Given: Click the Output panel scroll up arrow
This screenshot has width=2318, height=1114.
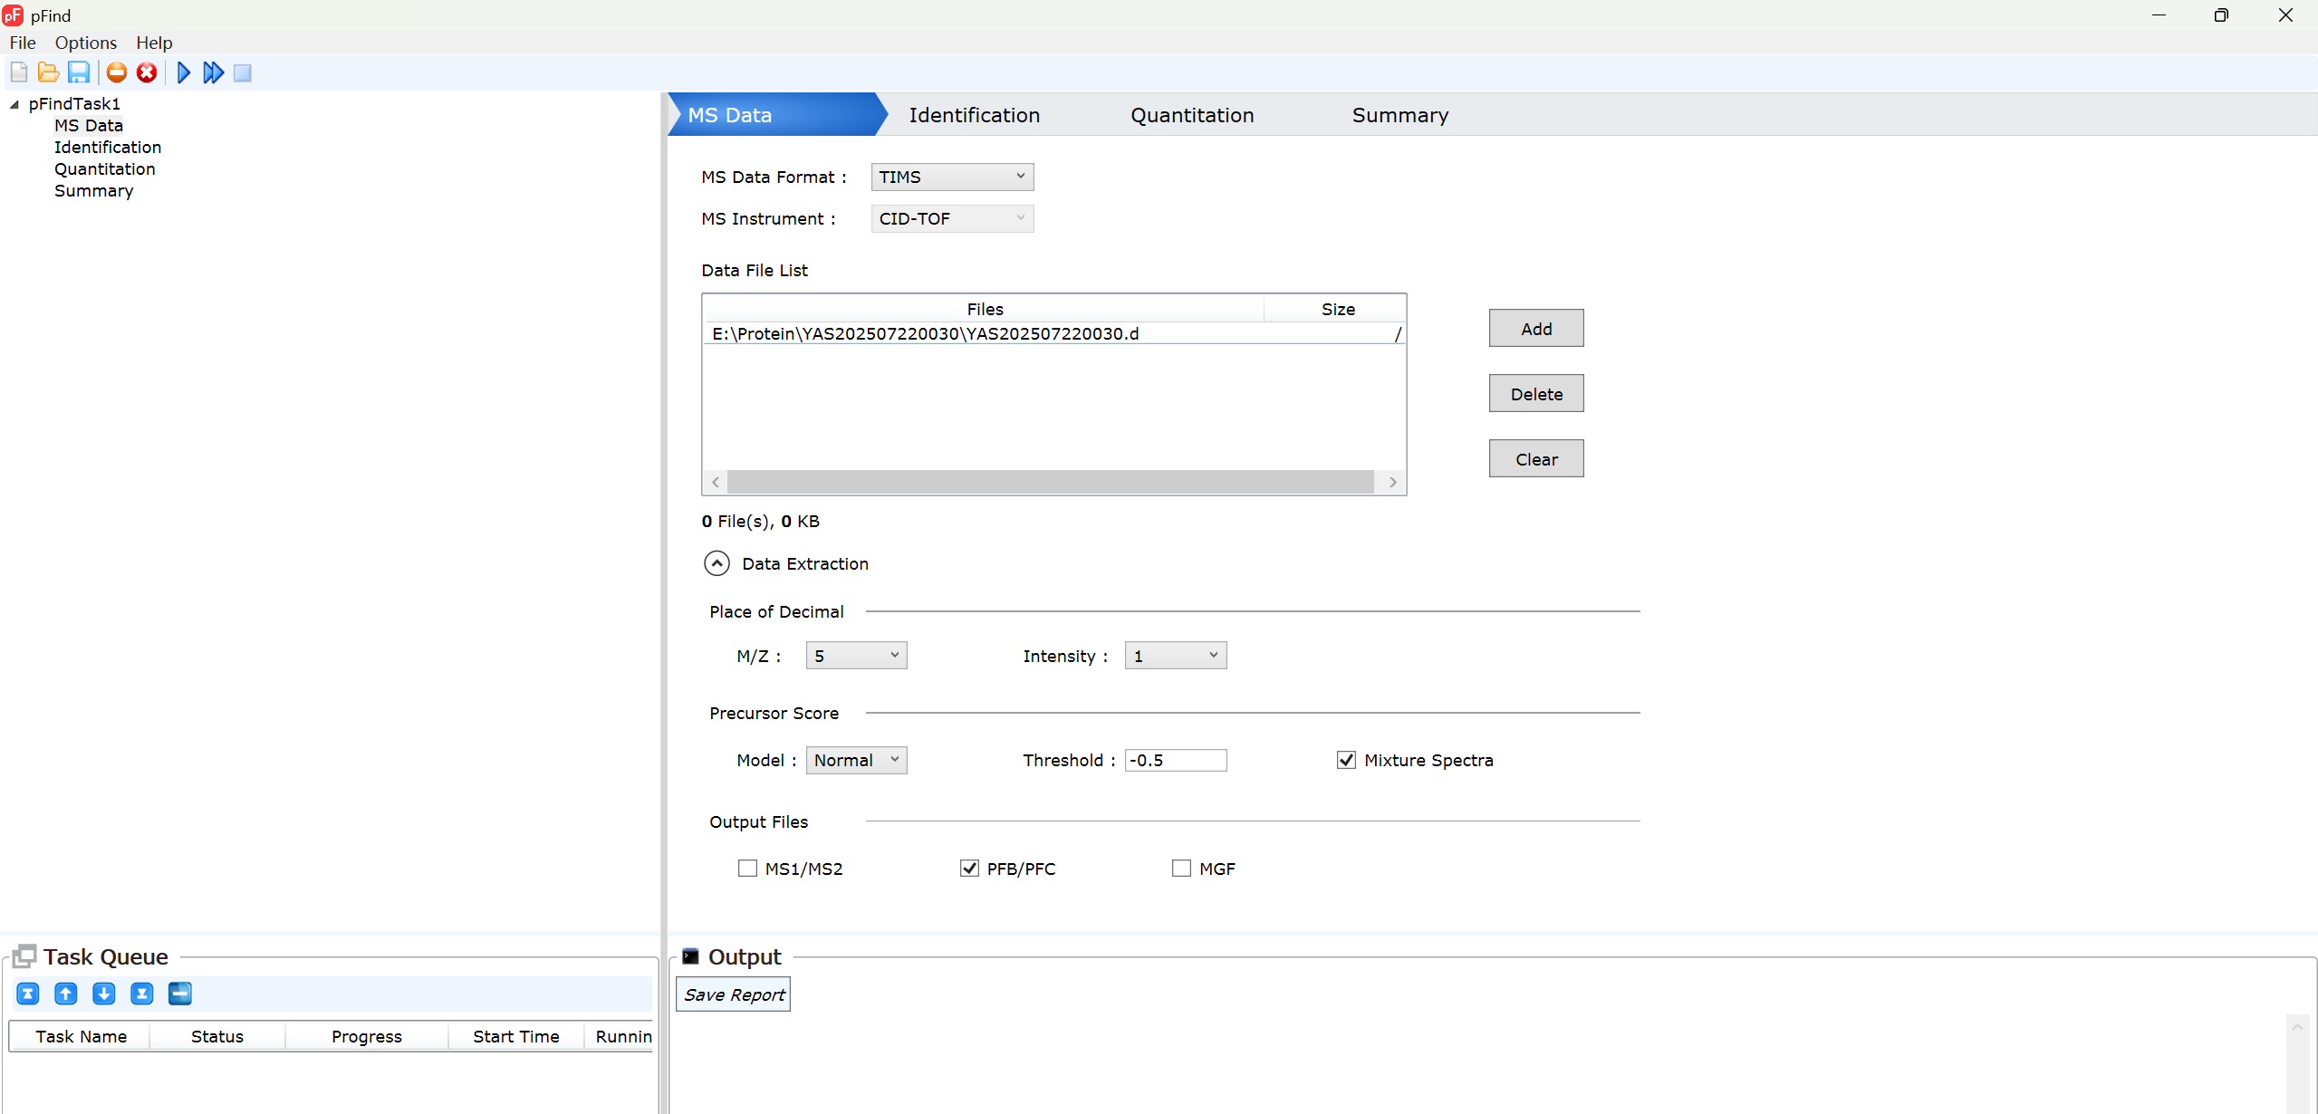Looking at the screenshot, I should pyautogui.click(x=2297, y=1027).
